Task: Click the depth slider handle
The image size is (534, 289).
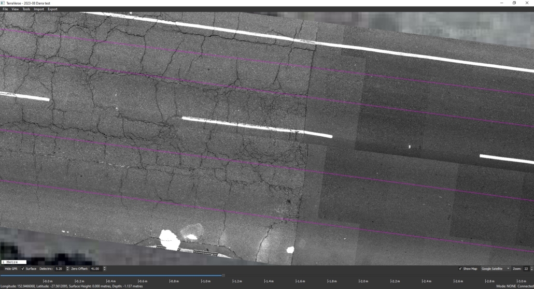Action: 223,276
